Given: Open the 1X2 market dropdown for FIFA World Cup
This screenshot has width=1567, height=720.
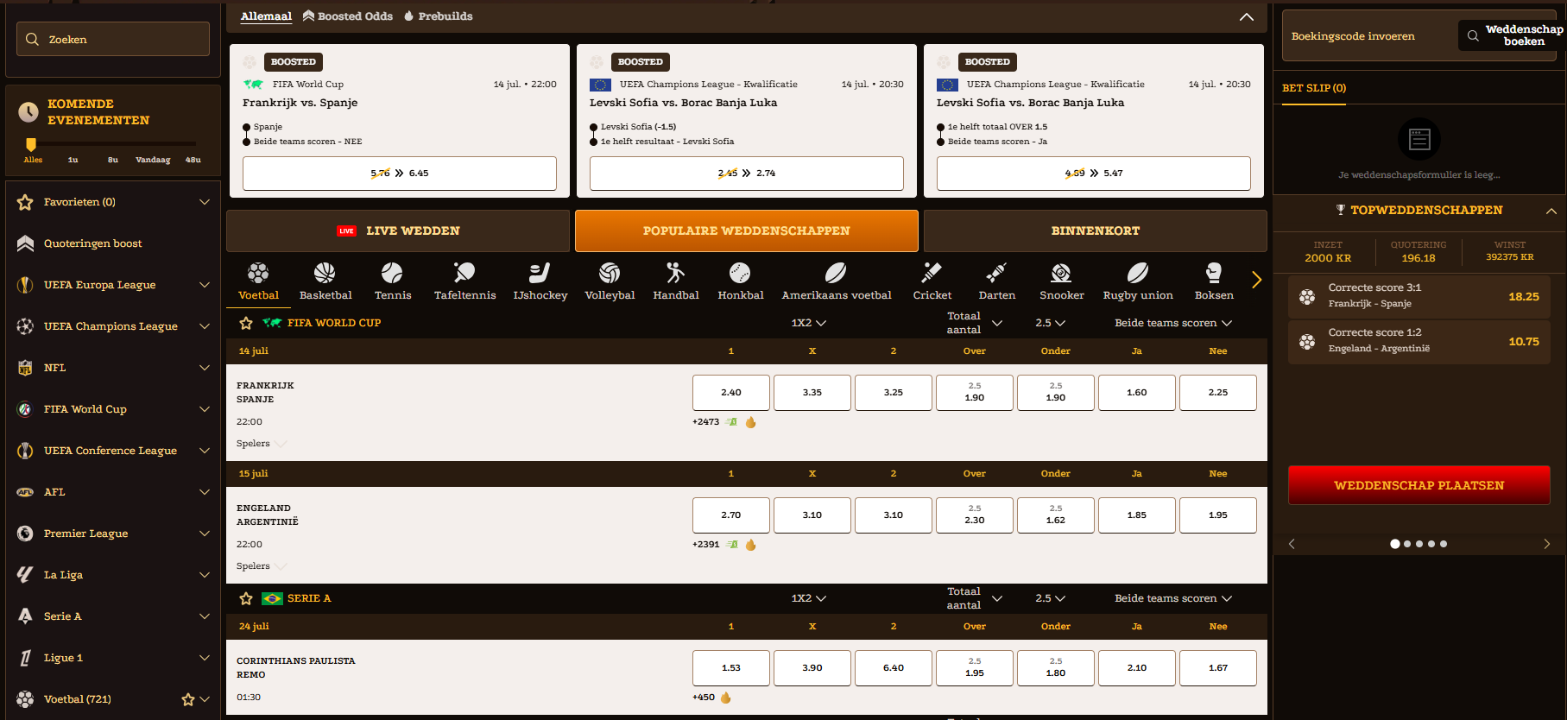Looking at the screenshot, I should click(809, 323).
